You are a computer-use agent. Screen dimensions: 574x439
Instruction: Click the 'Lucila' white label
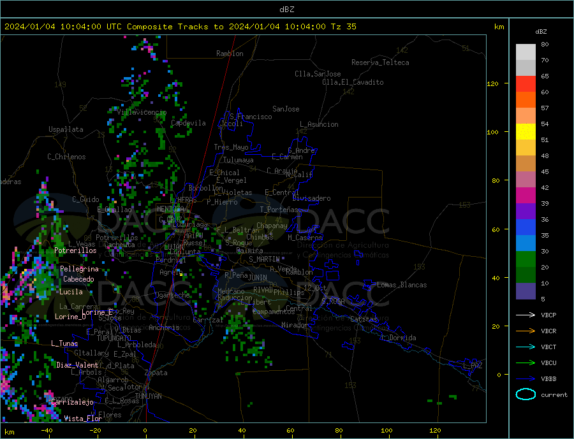coord(71,292)
